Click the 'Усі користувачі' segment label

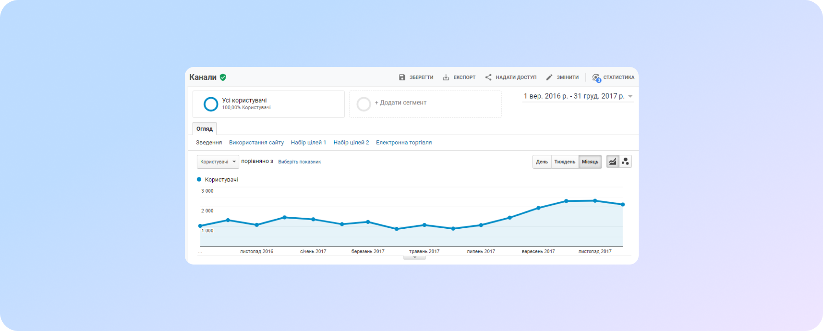click(244, 100)
